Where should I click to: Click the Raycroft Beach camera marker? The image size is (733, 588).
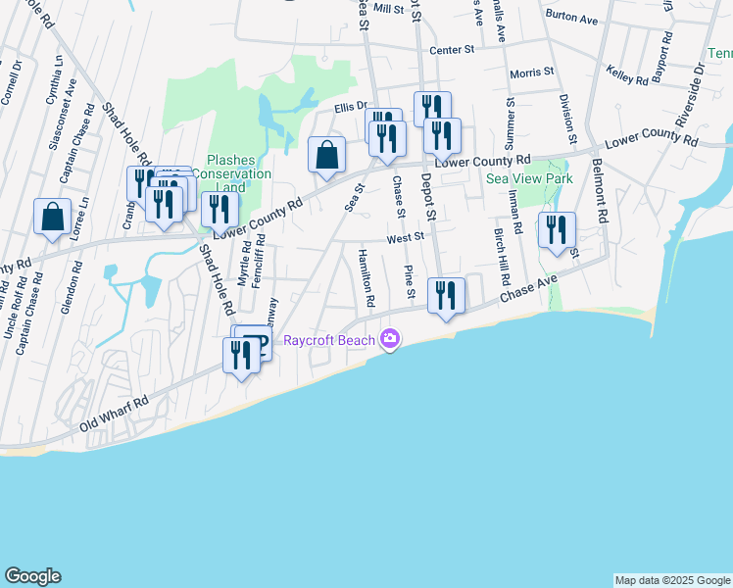[390, 339]
